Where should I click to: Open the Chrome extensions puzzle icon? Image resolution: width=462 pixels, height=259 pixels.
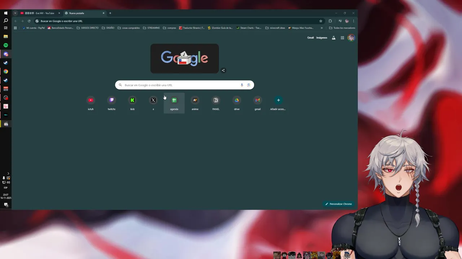click(330, 21)
